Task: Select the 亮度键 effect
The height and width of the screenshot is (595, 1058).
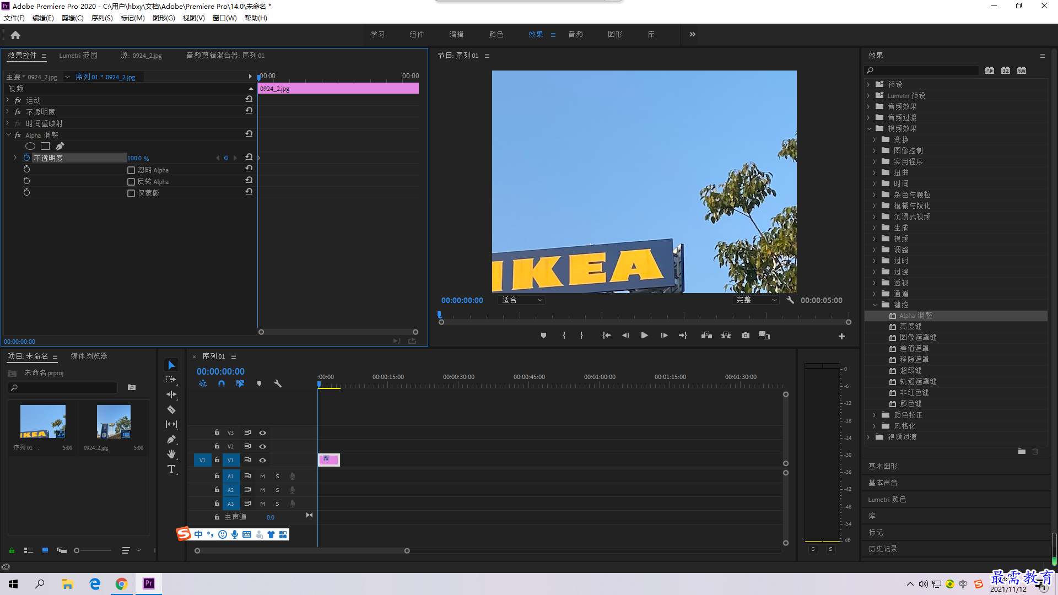Action: (910, 327)
